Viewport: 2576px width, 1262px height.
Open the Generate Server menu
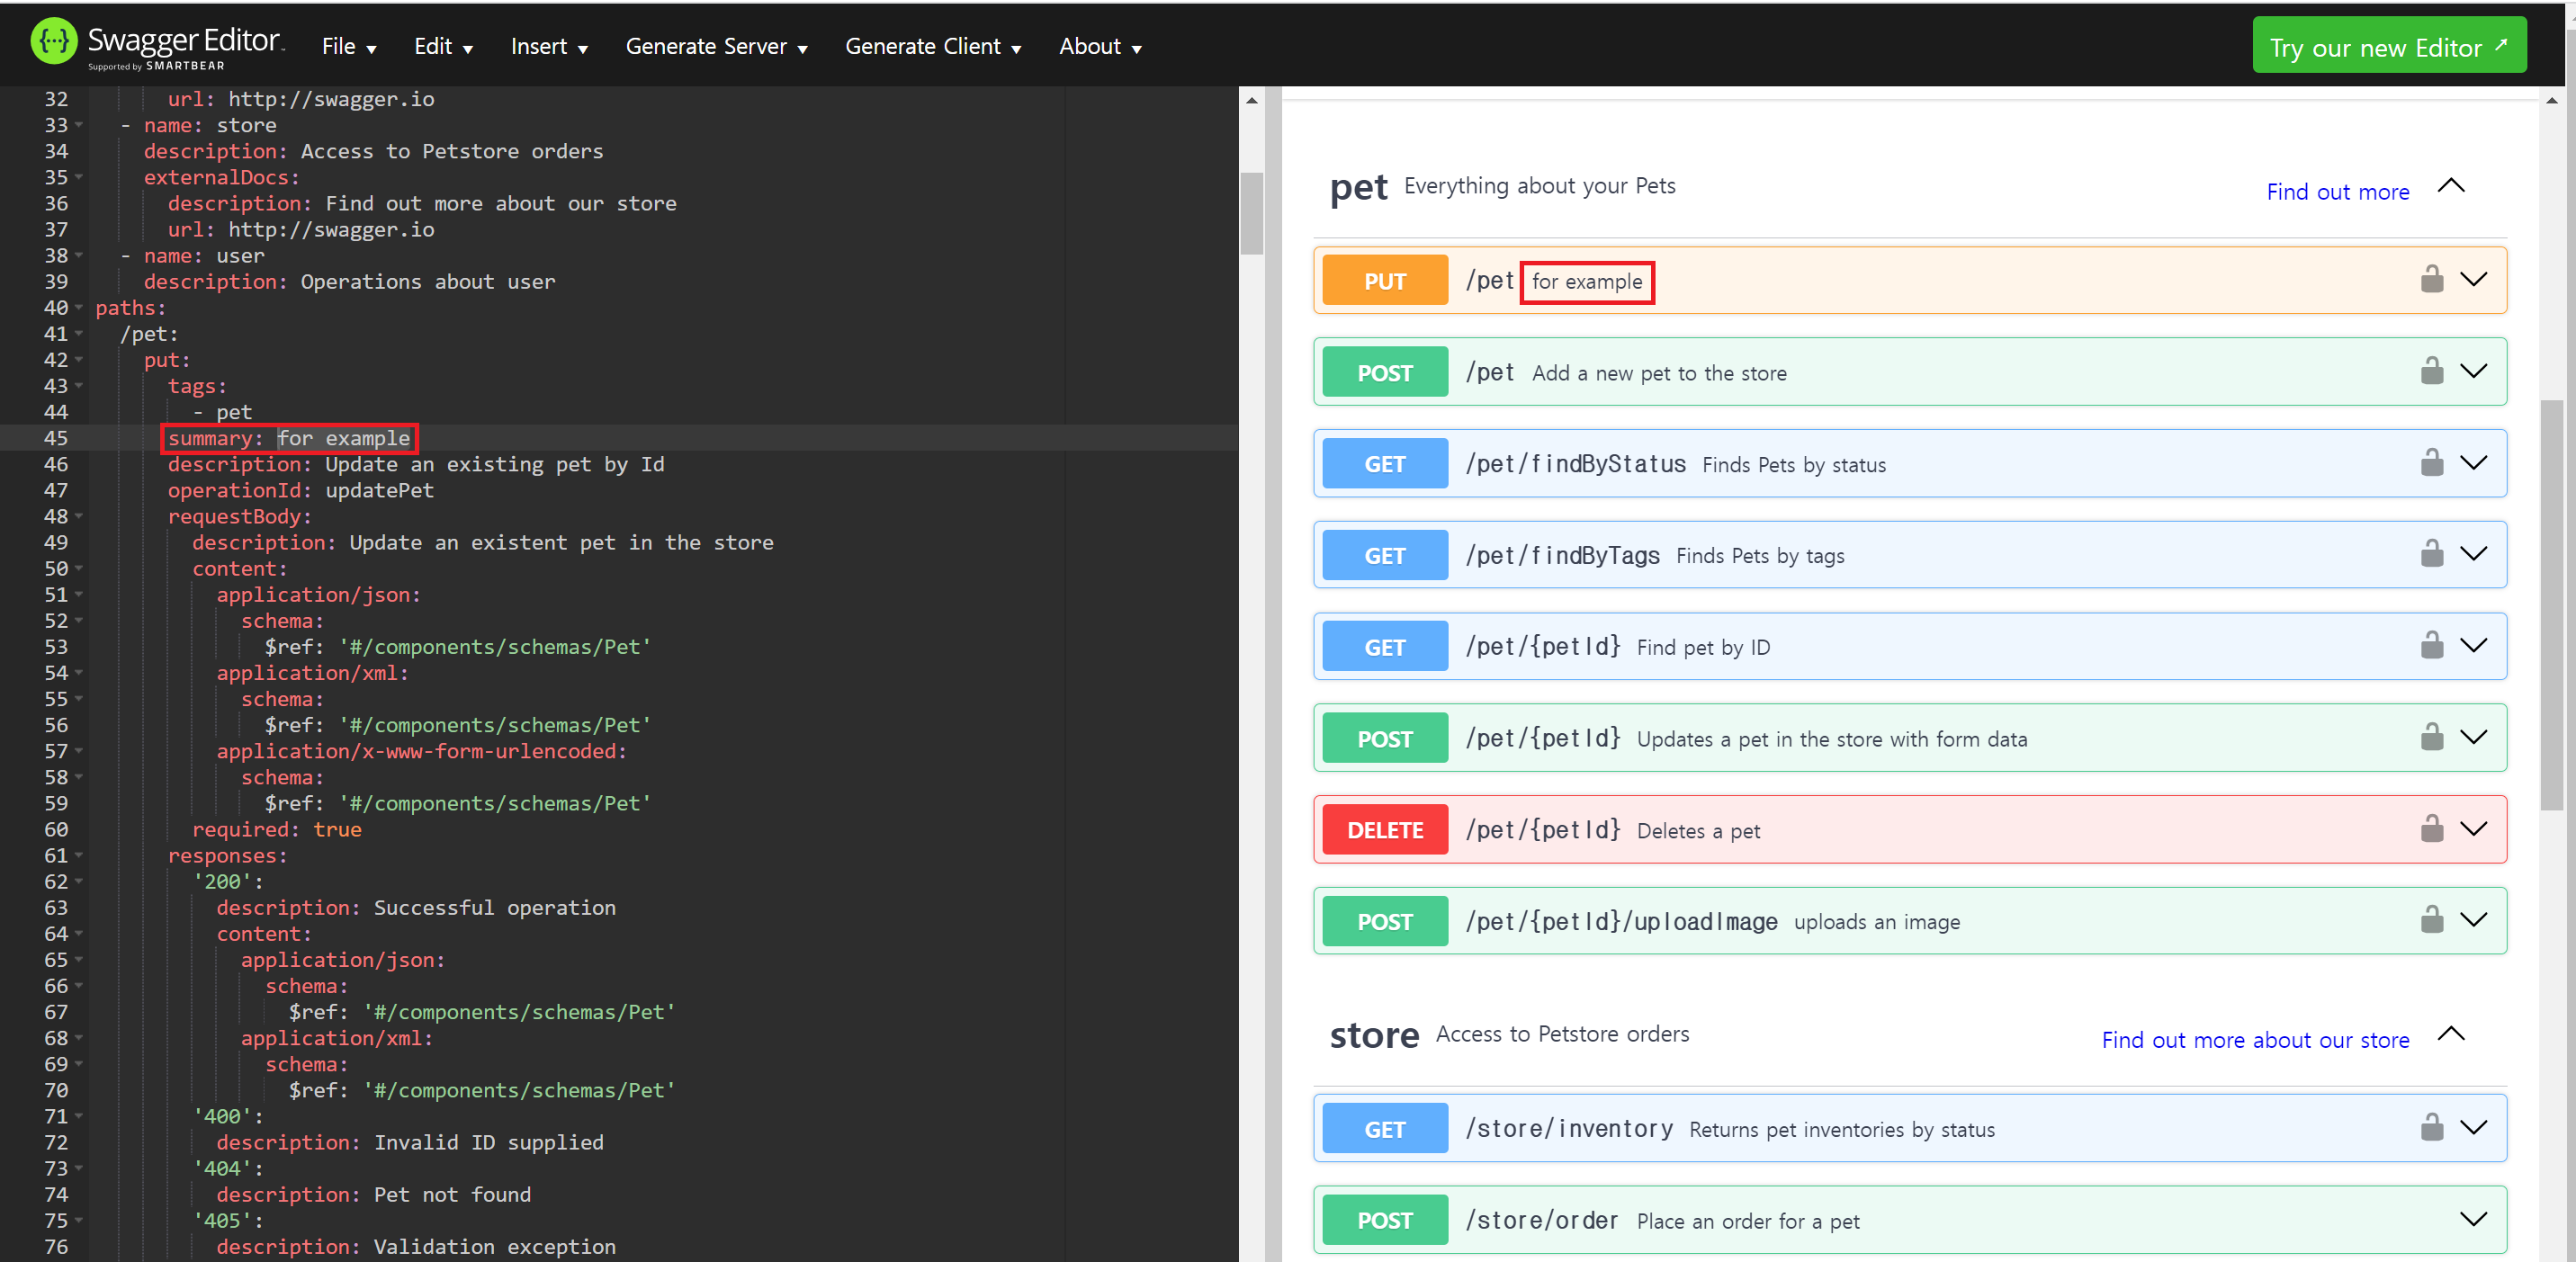(716, 47)
